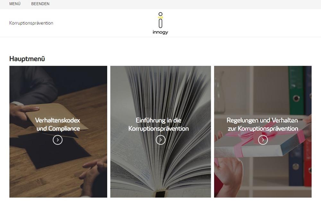Image resolution: width=321 pixels, height=207 pixels.
Task: Click the book spine in middle tile
Action: tap(160, 194)
